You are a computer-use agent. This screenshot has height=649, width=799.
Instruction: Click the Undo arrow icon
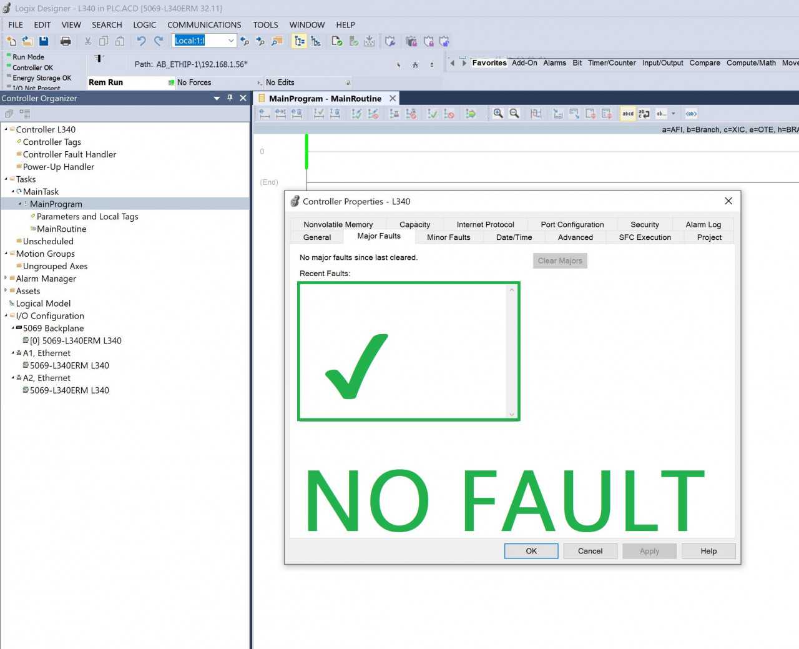coord(142,41)
